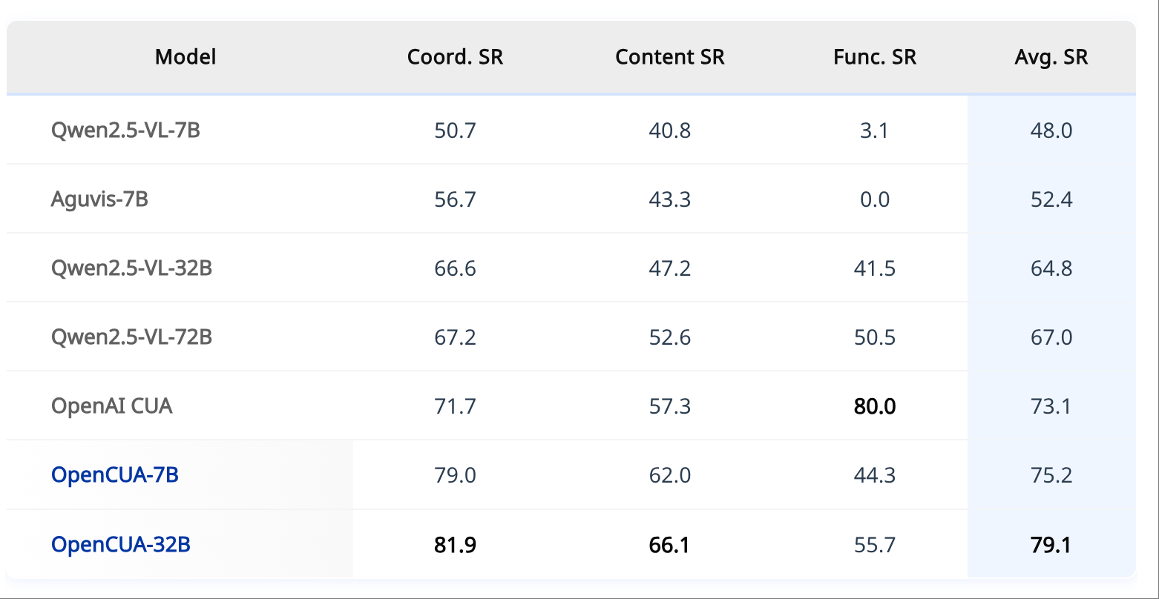Select OpenCUA-7B's 79.0 Coord. SR cell

tap(455, 474)
